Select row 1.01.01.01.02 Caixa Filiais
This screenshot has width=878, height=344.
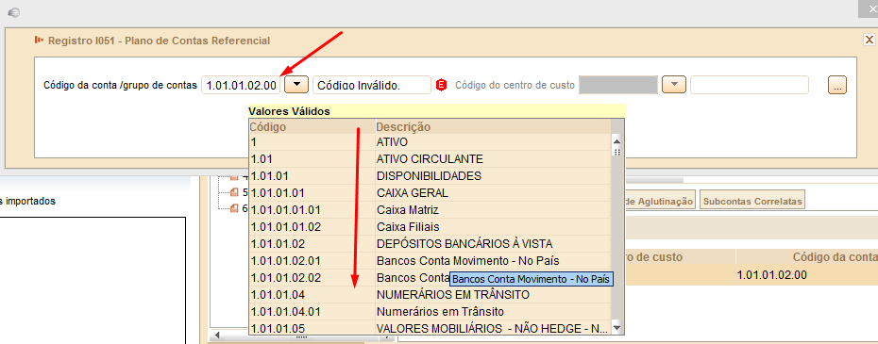(431, 226)
